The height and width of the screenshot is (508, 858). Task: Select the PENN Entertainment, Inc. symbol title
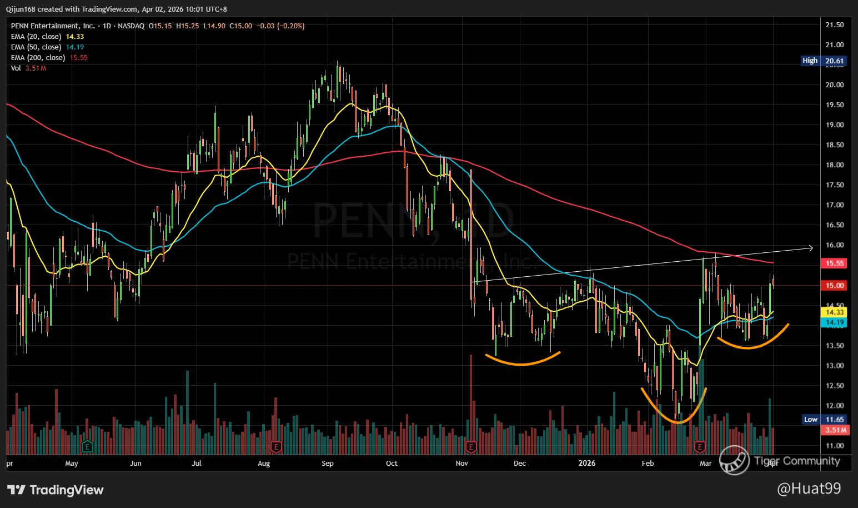click(53, 26)
